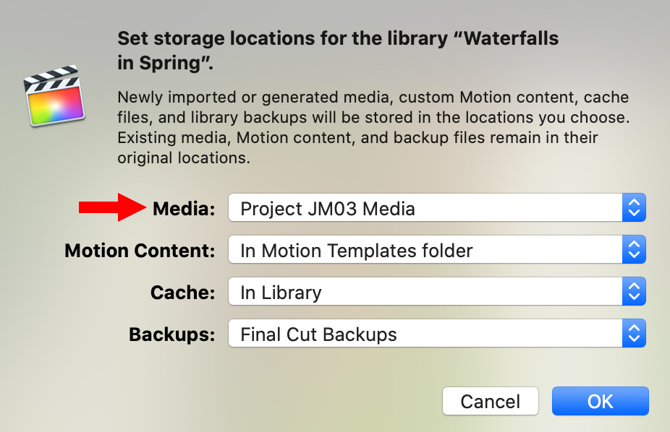Click the Backups popup's blue chevron arrows
Viewport: 670px width, 432px height.
point(634,333)
